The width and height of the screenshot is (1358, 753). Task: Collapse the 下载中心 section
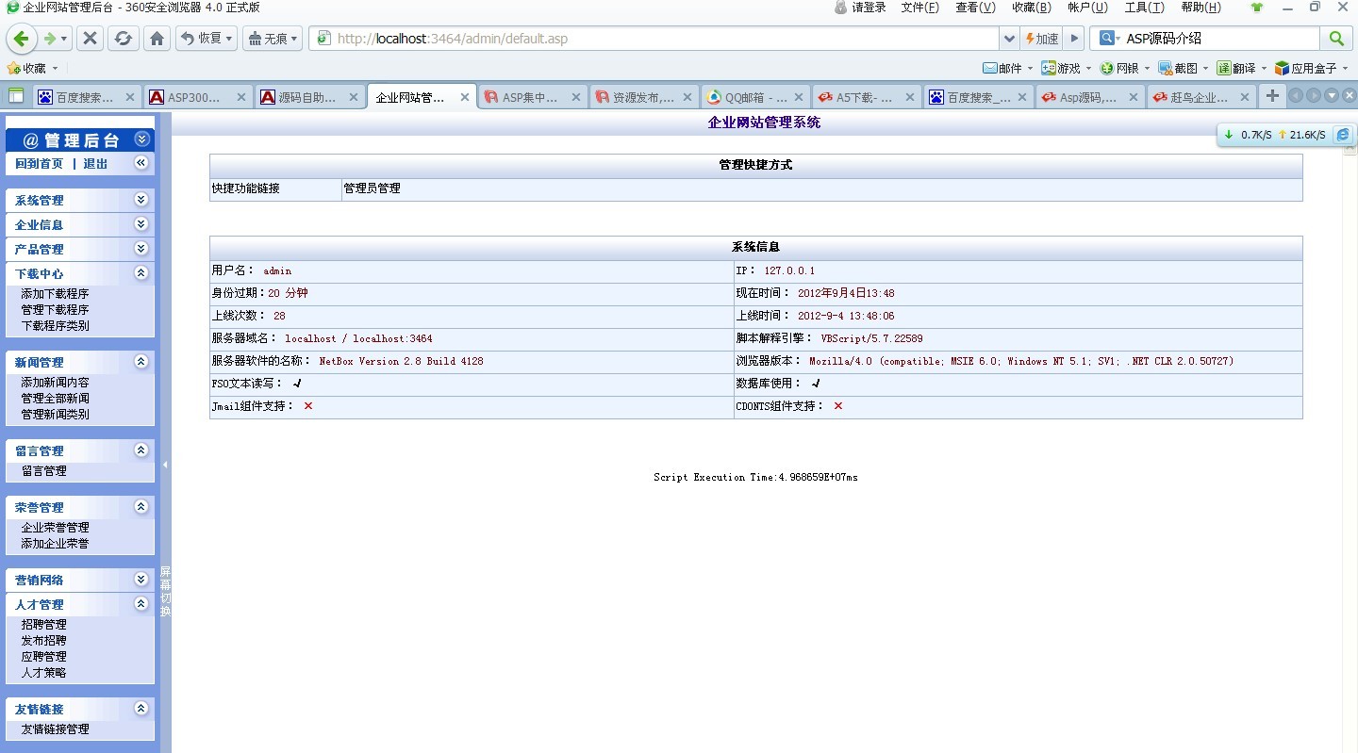141,273
